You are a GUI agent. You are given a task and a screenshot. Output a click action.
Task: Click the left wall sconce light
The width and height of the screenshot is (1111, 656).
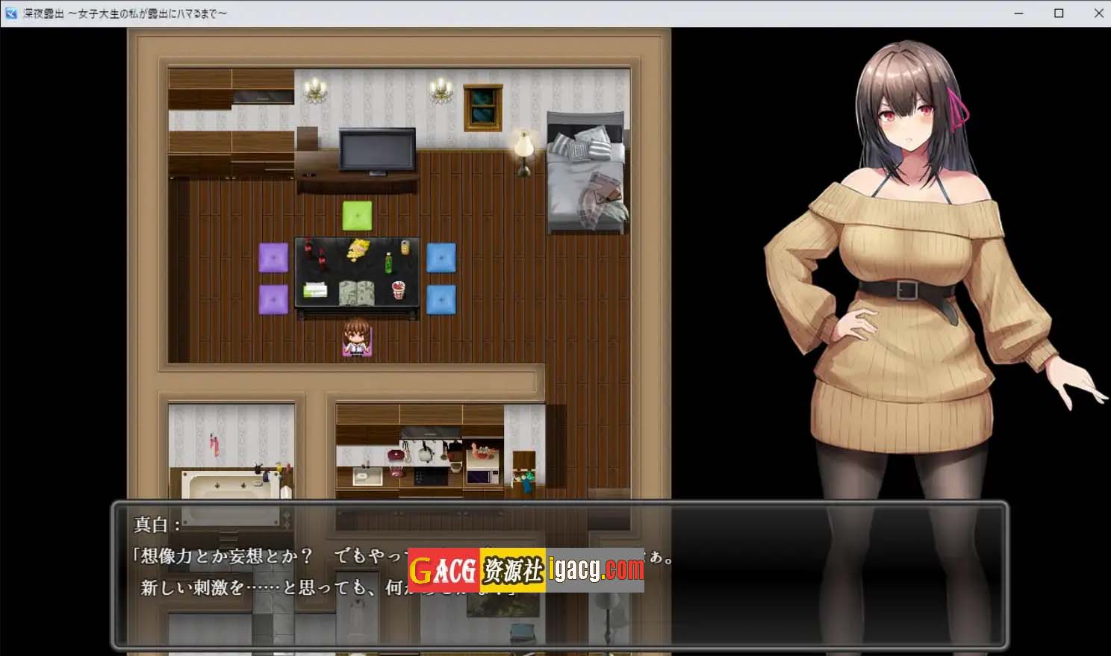(x=316, y=90)
